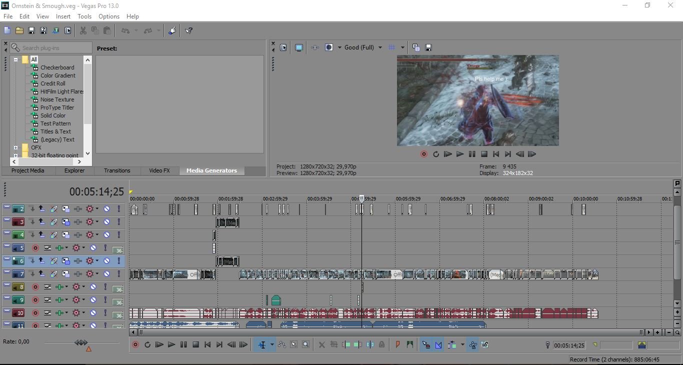Click the Open project folder icon
The height and width of the screenshot is (365, 683).
(x=19, y=30)
